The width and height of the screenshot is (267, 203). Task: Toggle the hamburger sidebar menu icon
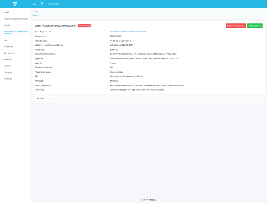[x=34, y=4]
